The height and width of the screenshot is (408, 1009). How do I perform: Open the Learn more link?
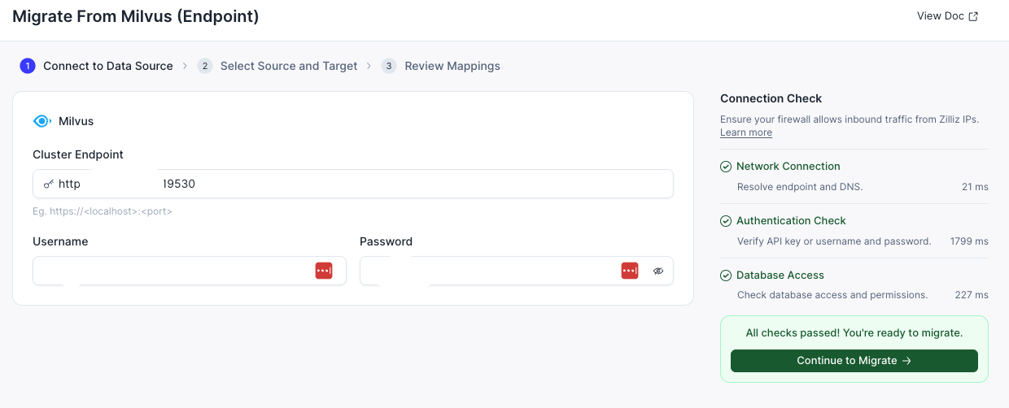pyautogui.click(x=746, y=132)
